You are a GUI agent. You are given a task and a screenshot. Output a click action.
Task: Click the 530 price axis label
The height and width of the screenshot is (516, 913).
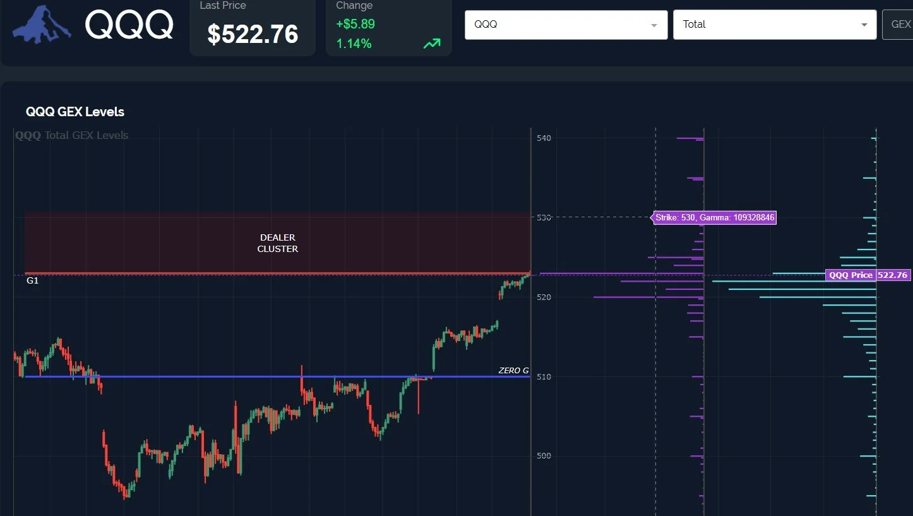tap(543, 218)
